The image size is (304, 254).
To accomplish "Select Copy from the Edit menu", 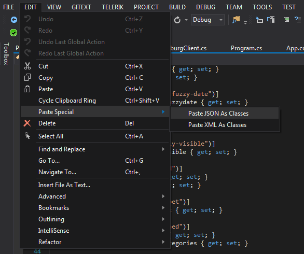I will [x=95, y=78].
